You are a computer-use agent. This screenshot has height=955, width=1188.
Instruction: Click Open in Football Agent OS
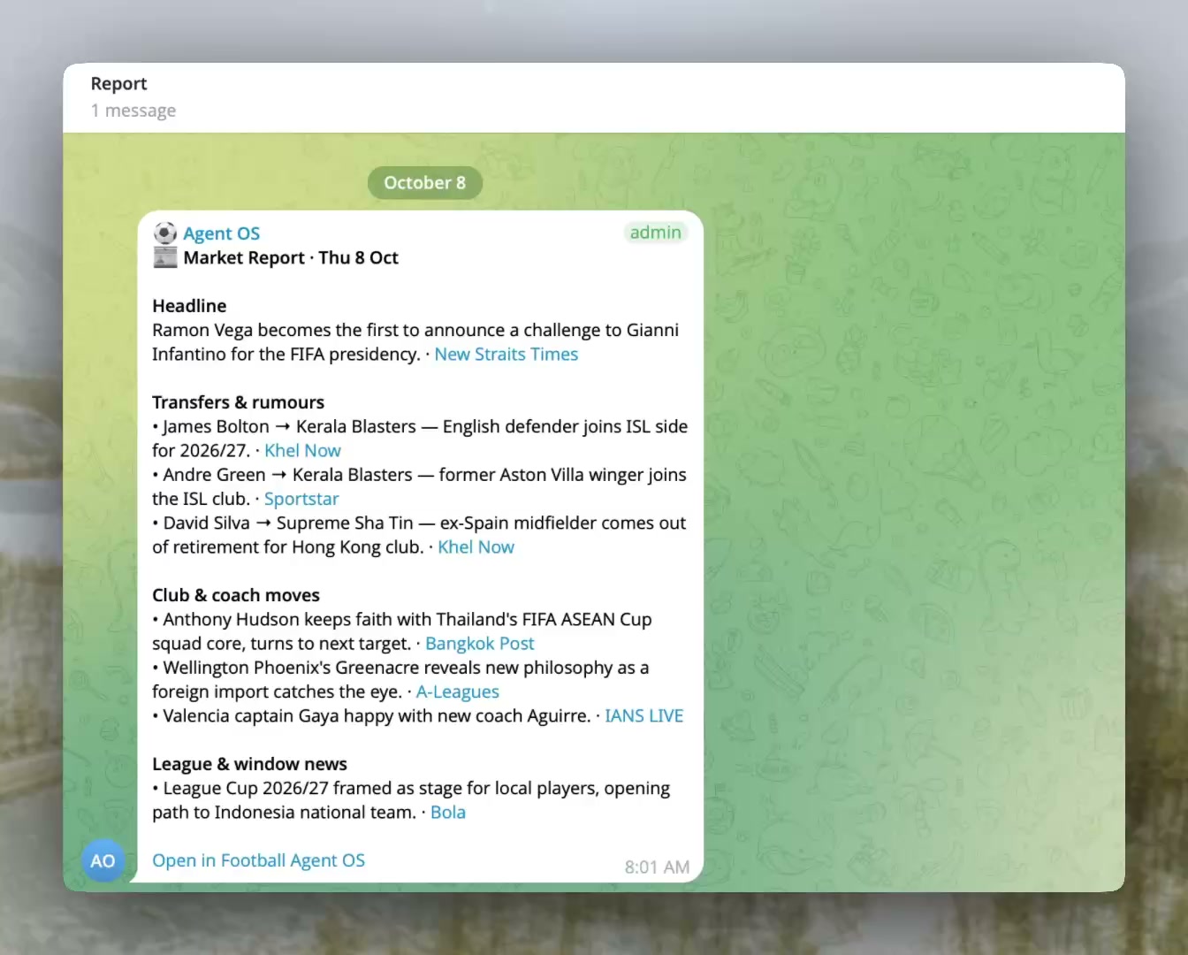coord(258,860)
